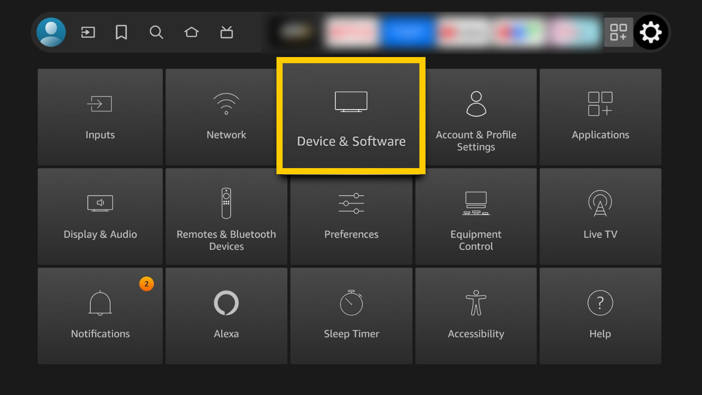Open the profile avatar icon

pyautogui.click(x=51, y=32)
